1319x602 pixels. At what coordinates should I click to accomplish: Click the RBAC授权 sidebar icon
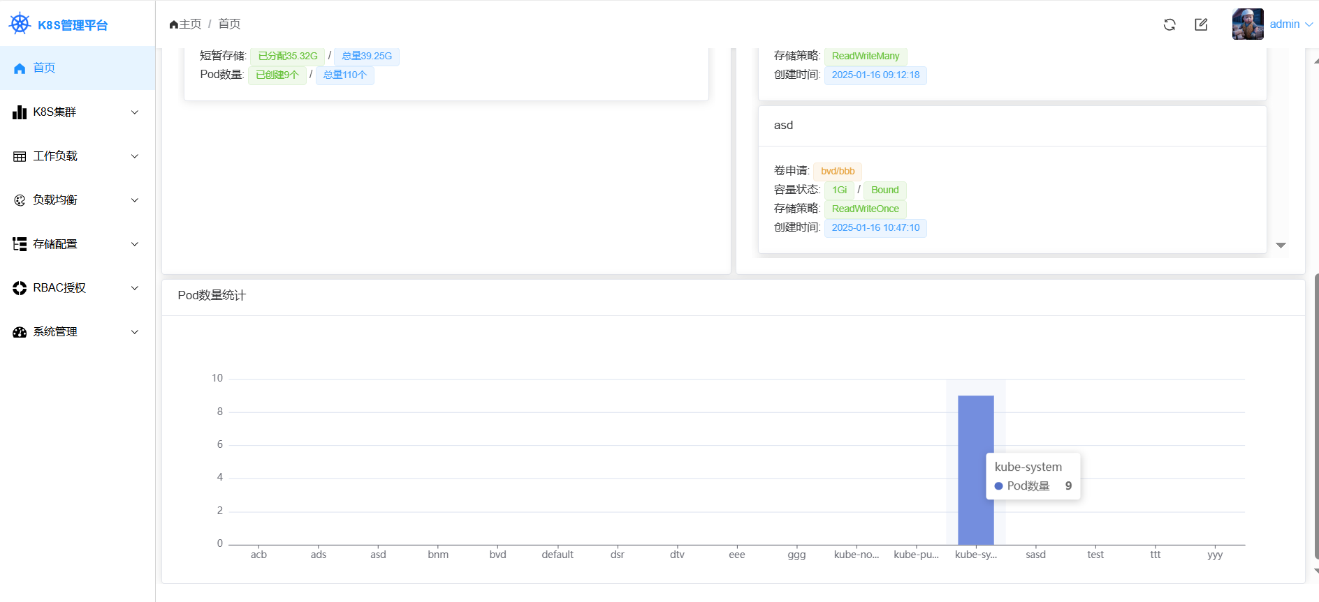coord(20,288)
